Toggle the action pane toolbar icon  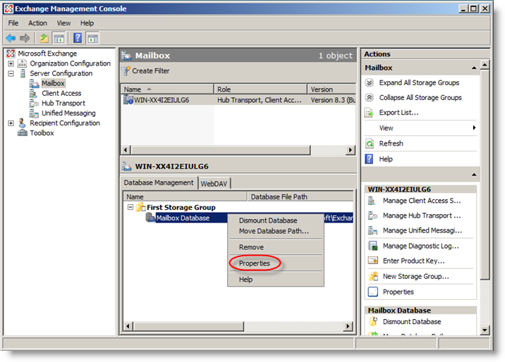[93, 38]
